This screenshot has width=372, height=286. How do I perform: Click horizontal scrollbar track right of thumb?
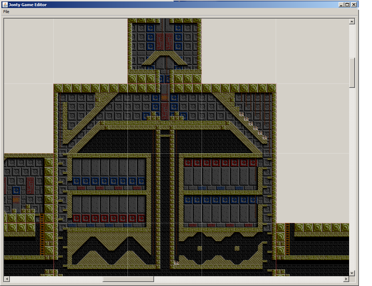pos(247,279)
